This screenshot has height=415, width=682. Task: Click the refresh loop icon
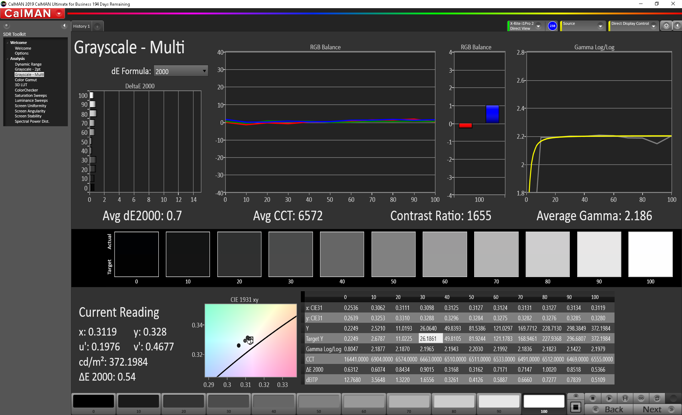coord(657,398)
